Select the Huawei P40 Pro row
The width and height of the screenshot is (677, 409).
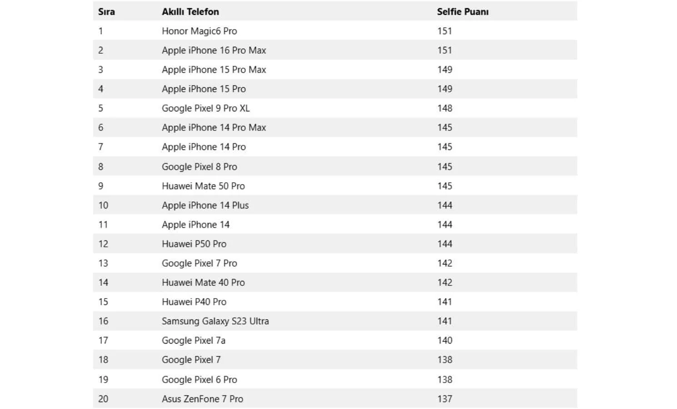pyautogui.click(x=335, y=302)
